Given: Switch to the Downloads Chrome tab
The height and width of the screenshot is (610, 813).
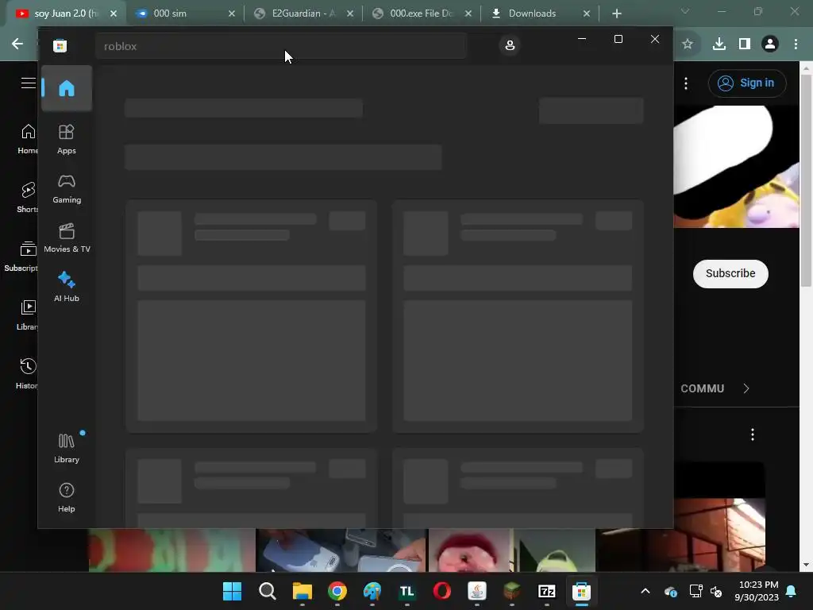Looking at the screenshot, I should [x=539, y=14].
